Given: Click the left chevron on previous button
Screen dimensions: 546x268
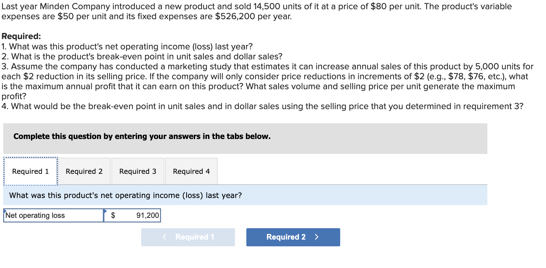Looking at the screenshot, I should pos(165,237).
